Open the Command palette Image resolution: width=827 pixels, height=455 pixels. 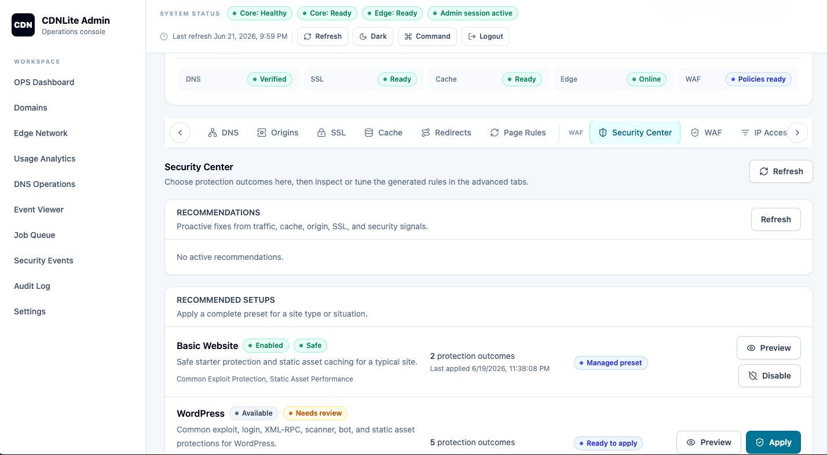(427, 36)
